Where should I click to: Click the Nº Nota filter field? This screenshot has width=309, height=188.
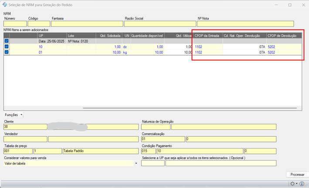[x=245, y=24]
